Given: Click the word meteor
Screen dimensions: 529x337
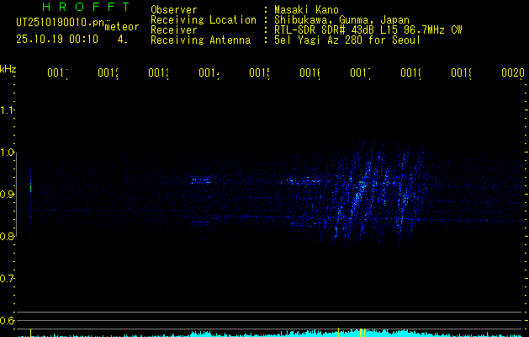Looking at the screenshot, I should (122, 27).
